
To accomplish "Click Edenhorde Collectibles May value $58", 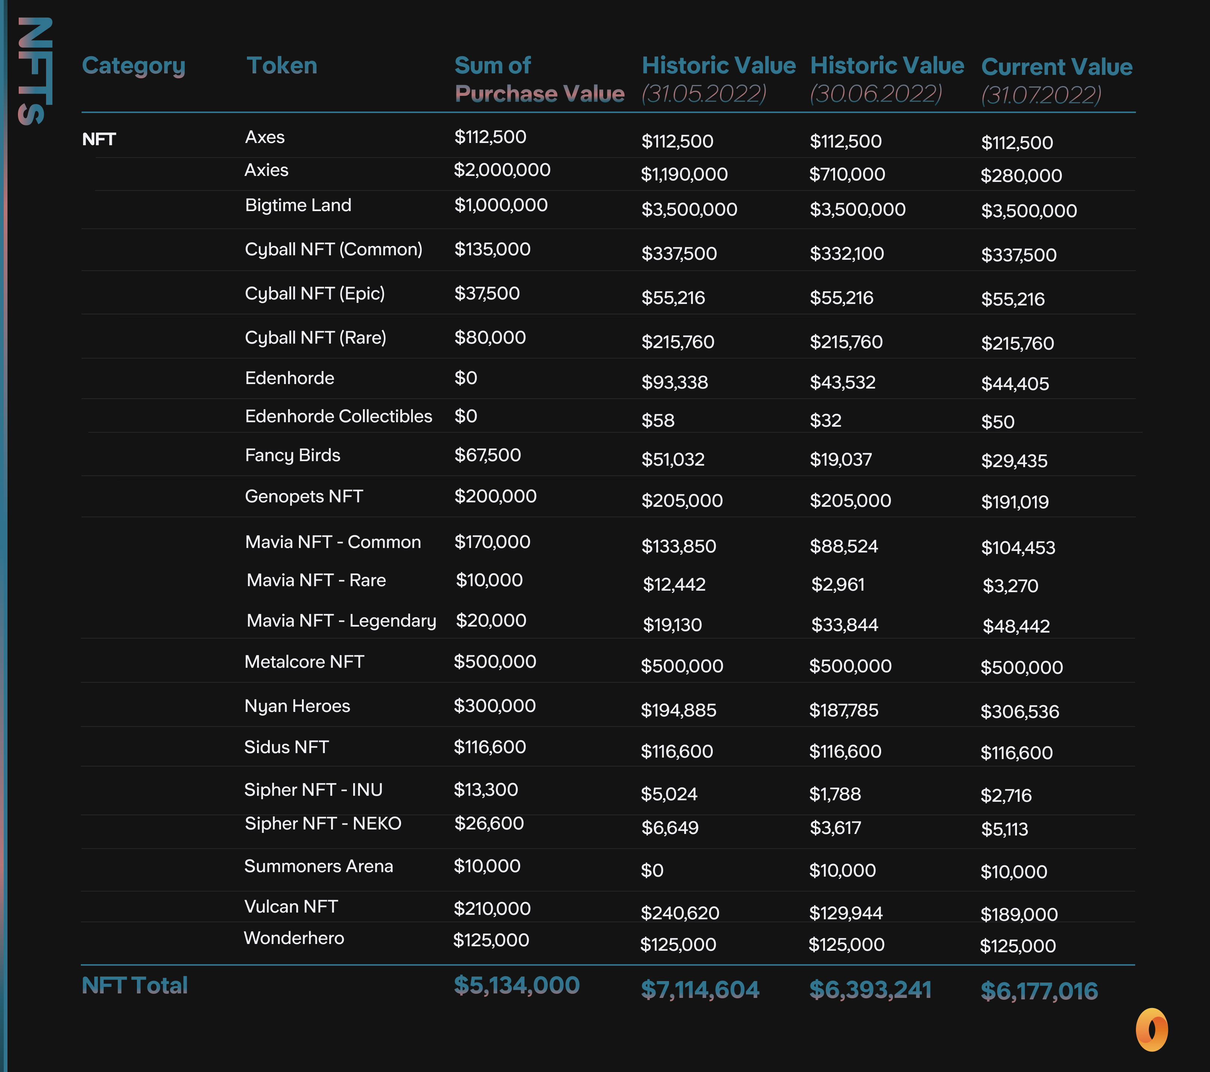I will 658,420.
